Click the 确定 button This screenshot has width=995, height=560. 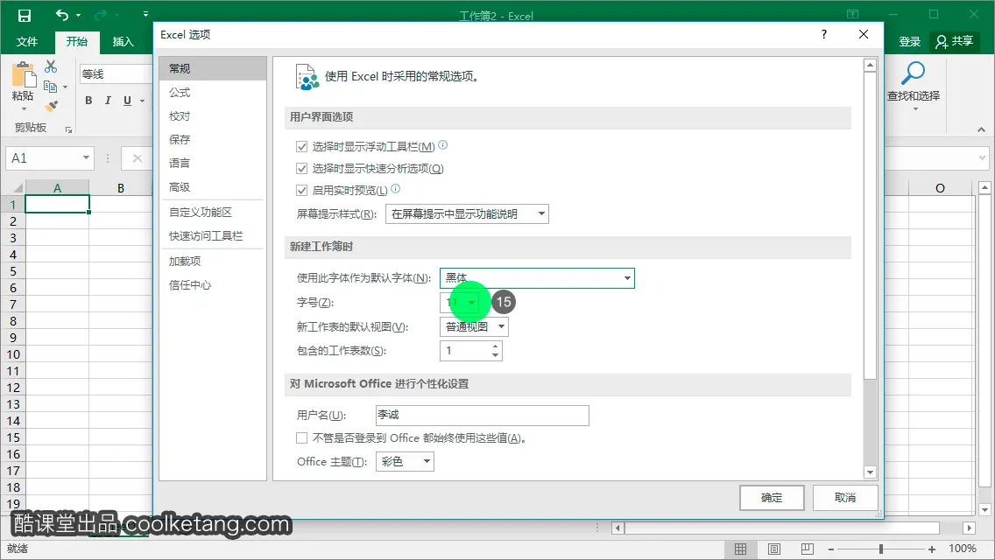[x=772, y=498]
